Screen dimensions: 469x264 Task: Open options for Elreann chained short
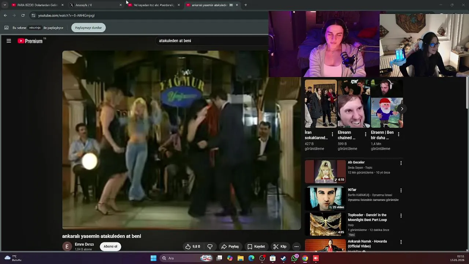point(365,134)
